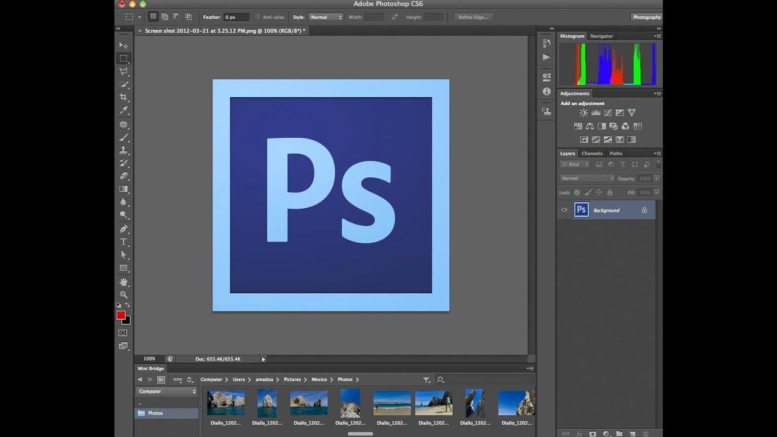The image size is (777, 437).
Task: Select the Path Selection tool
Action: 123,255
